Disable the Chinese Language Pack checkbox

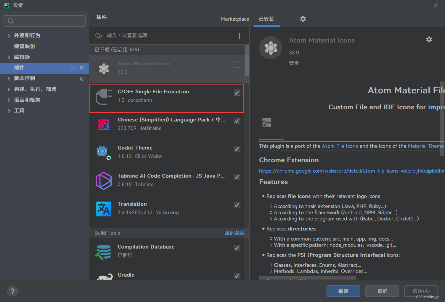click(x=237, y=121)
